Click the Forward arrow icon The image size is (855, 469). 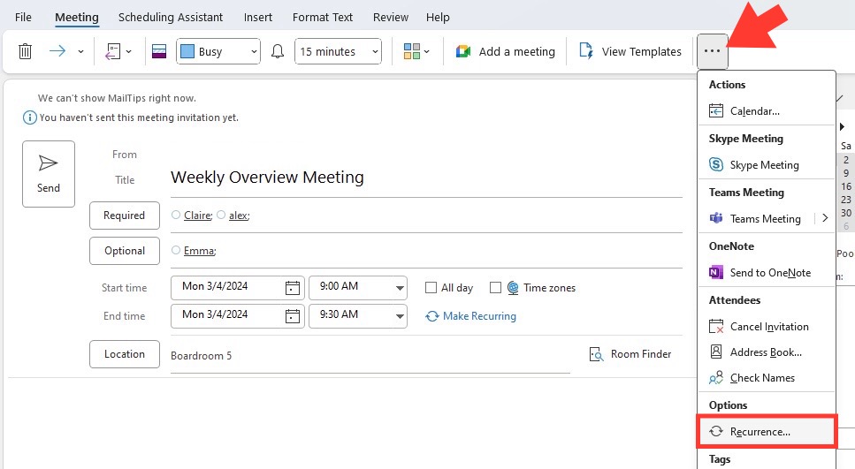(x=57, y=51)
